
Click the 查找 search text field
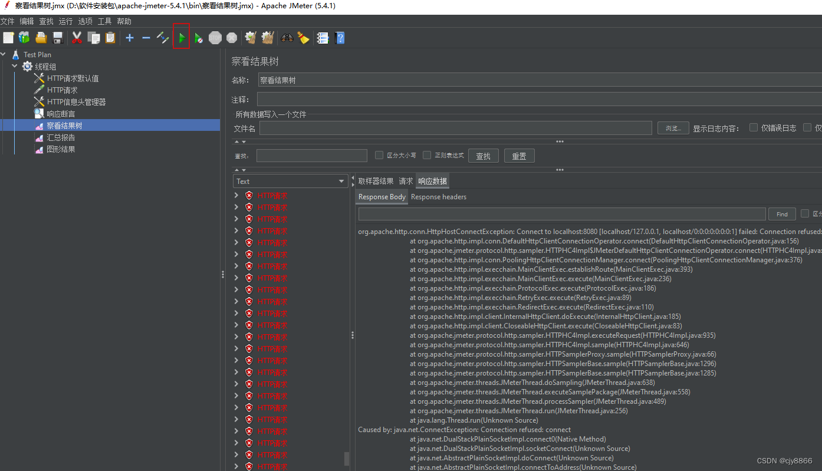[x=312, y=156]
